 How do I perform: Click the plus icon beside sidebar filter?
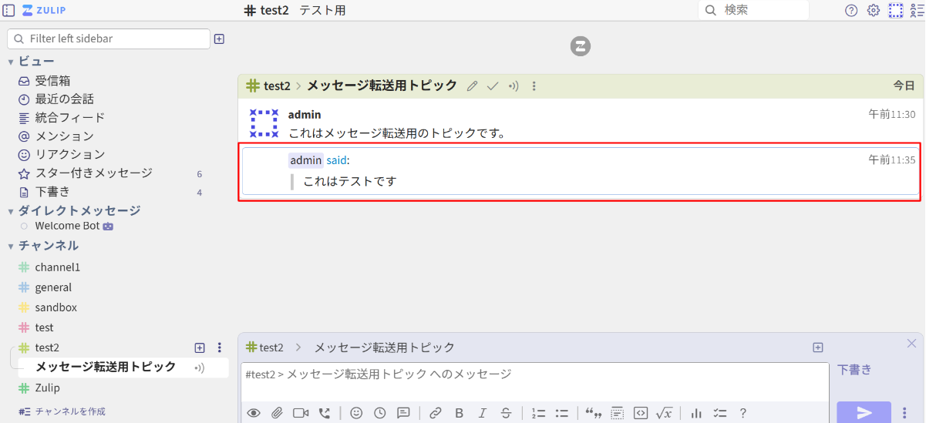pyautogui.click(x=219, y=39)
